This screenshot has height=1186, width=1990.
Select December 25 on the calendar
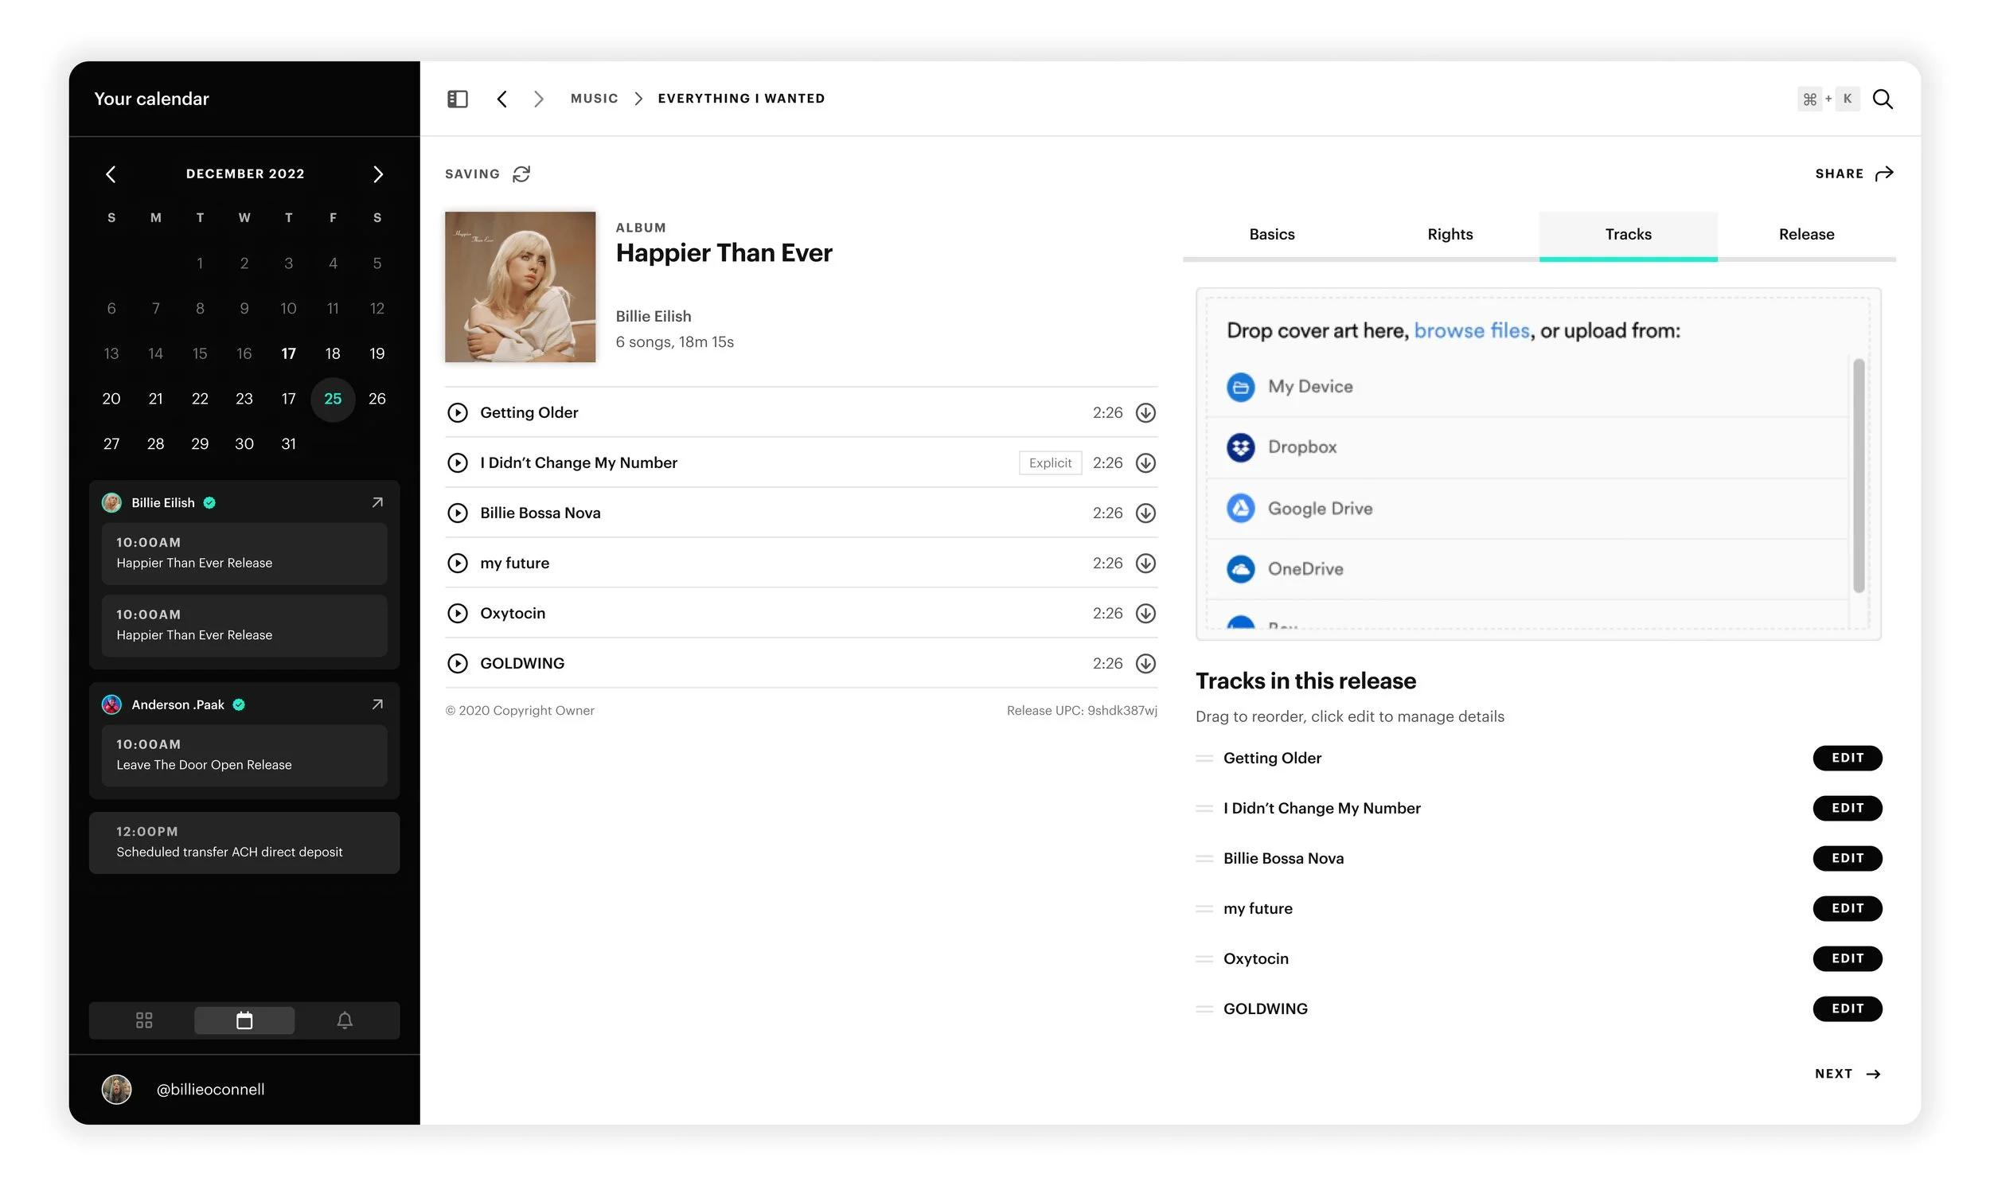point(333,399)
